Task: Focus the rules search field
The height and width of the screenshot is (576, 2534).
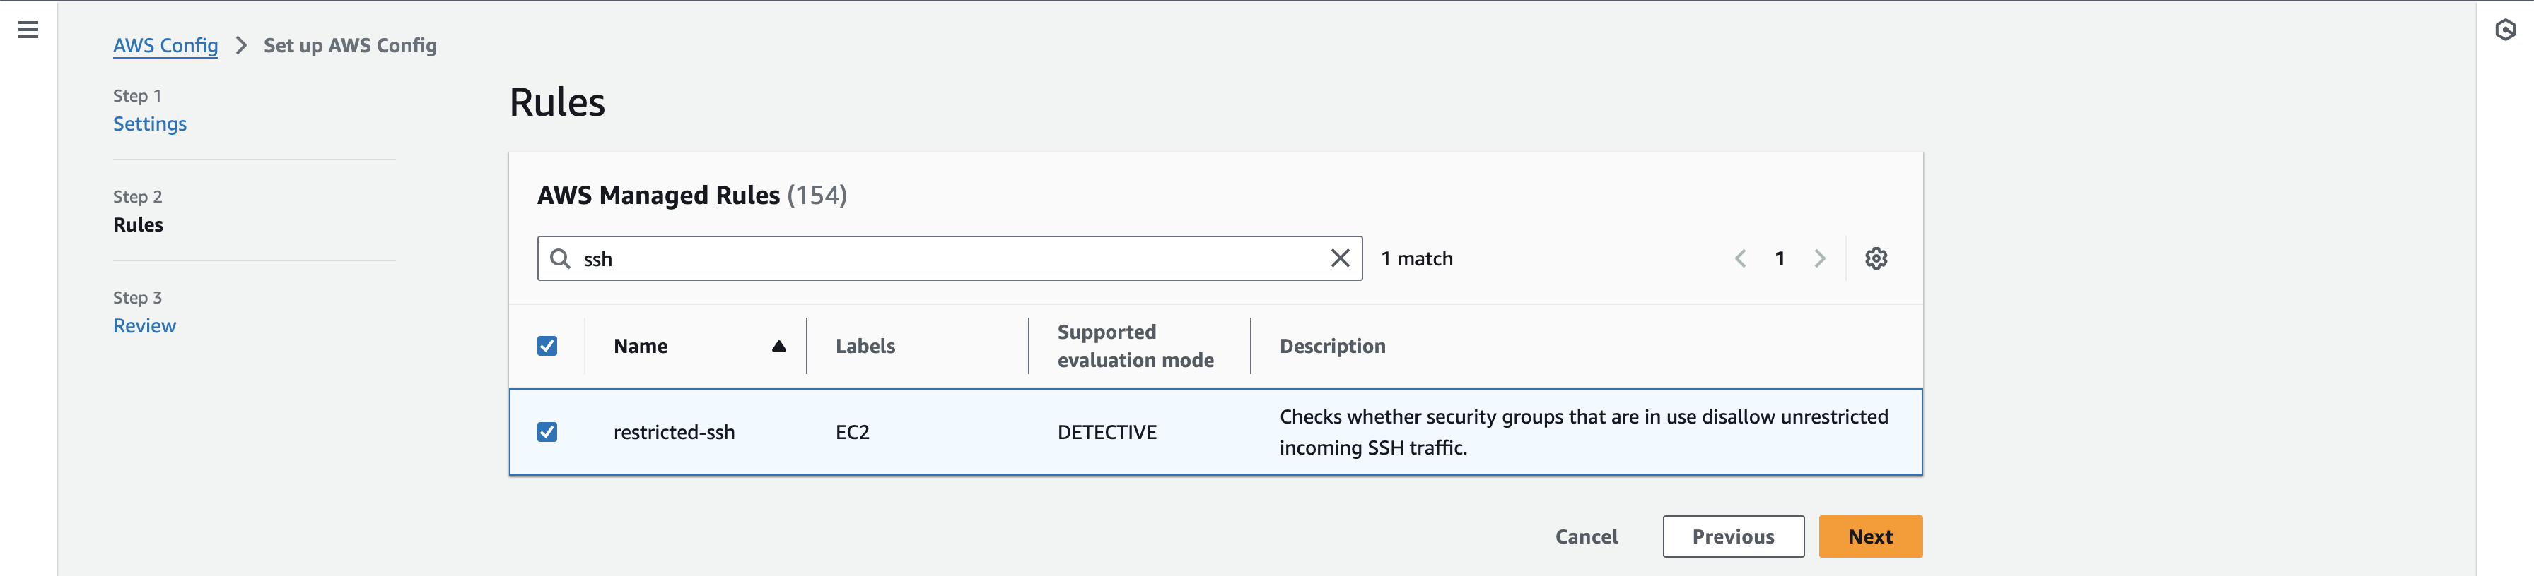Action: point(950,258)
